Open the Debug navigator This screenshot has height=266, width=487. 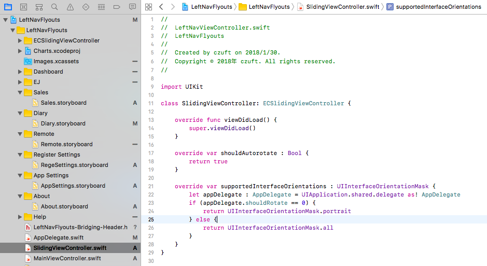(x=101, y=7)
